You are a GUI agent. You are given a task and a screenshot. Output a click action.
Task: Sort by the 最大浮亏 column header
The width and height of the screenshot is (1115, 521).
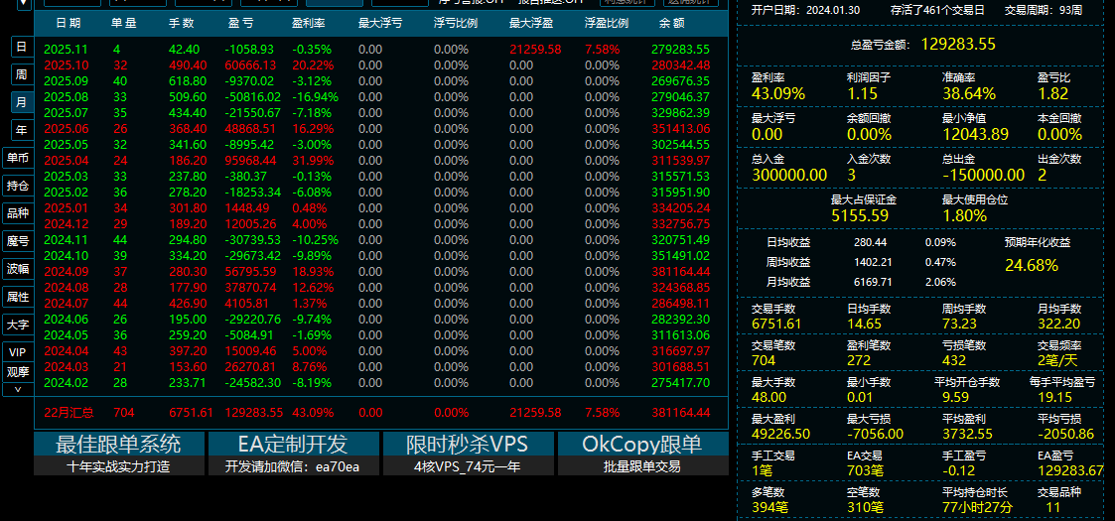(380, 23)
